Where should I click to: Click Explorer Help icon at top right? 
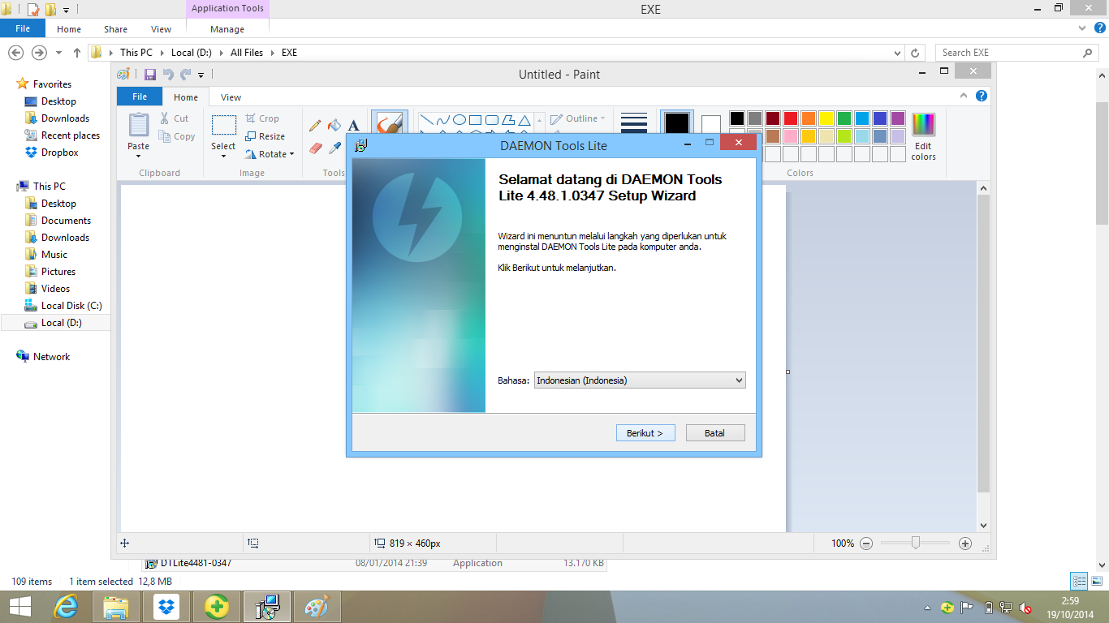pos(1099,28)
